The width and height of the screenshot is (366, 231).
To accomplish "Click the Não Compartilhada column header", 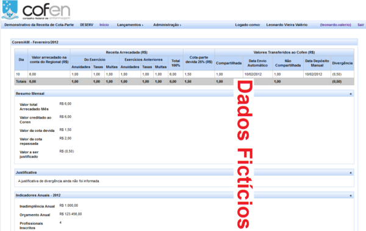I will tap(288, 63).
